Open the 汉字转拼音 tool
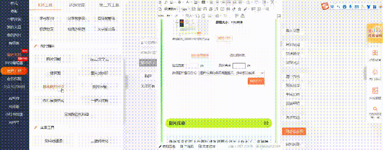This screenshot has height=150, width=383. [x=76, y=18]
